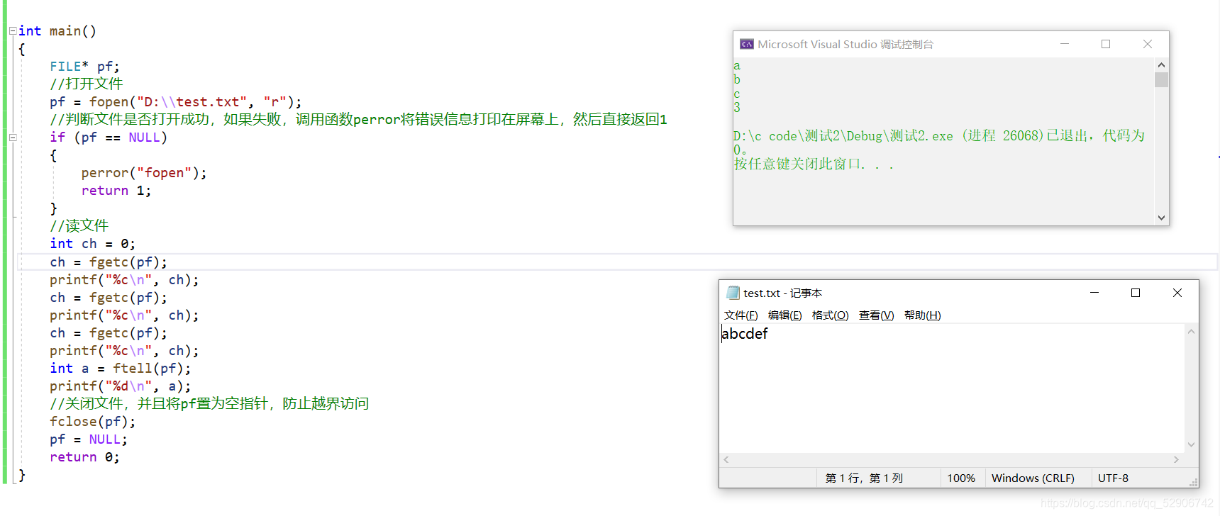1220x516 pixels.
Task: Click the fclose(pf); line
Action: click(x=93, y=422)
